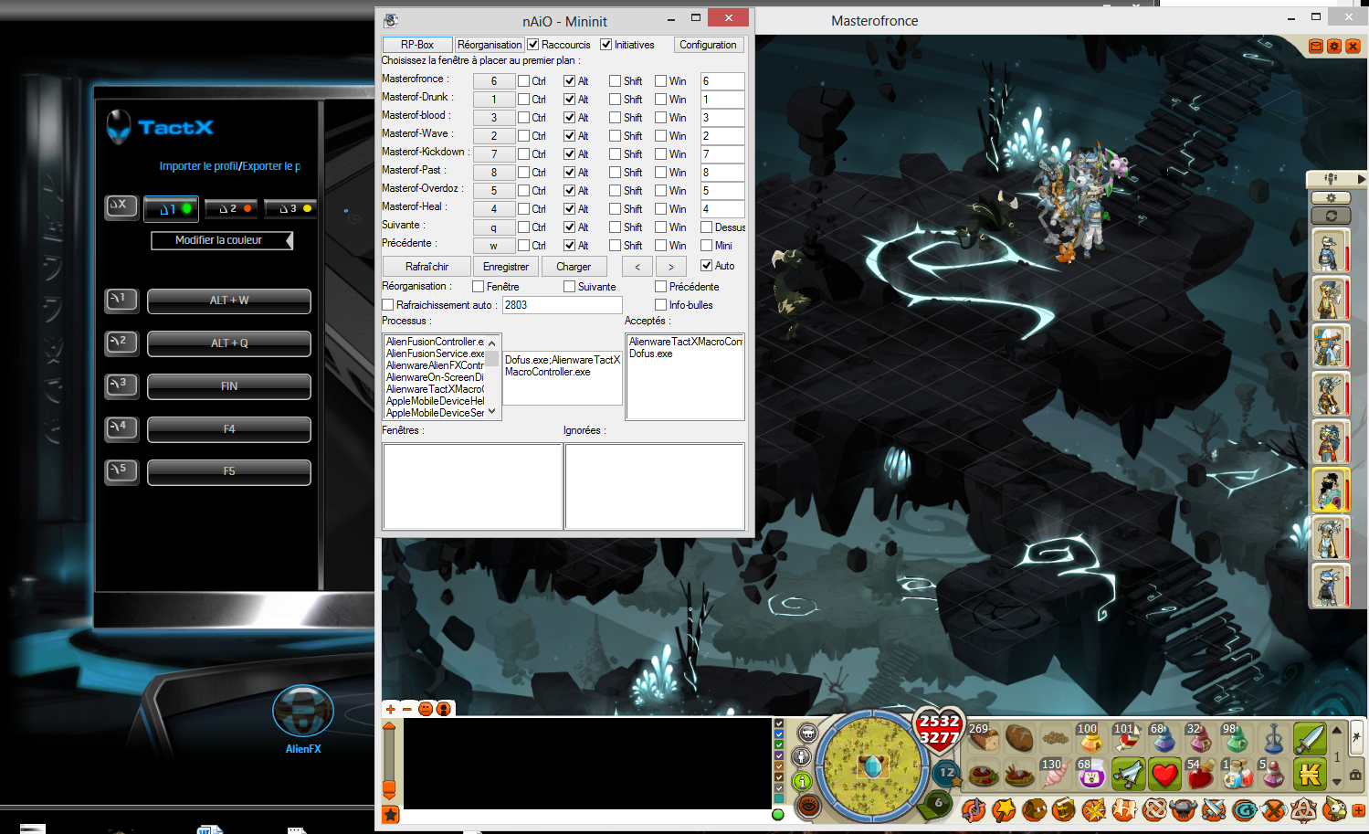Click item bar page up arrow
The width and height of the screenshot is (1369, 834).
(x=1336, y=730)
